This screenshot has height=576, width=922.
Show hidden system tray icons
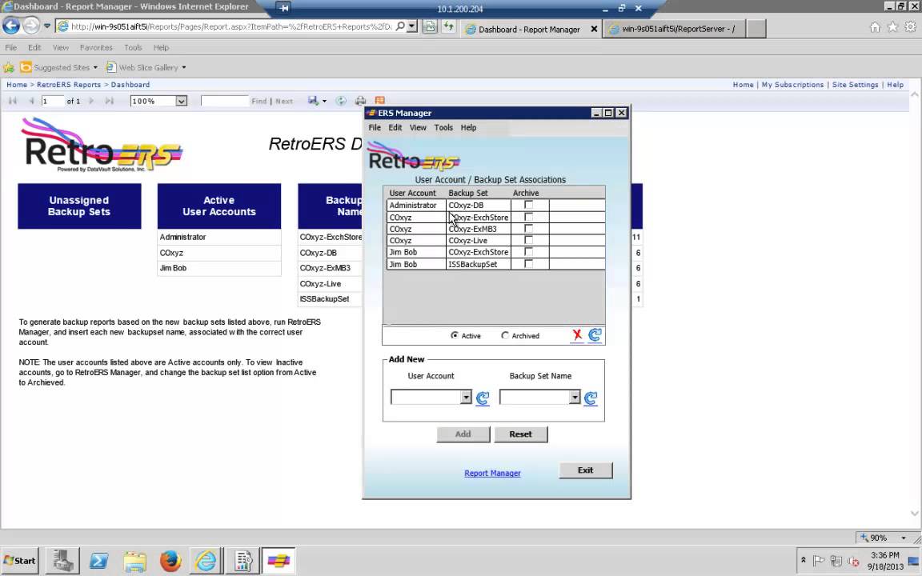coord(804,560)
